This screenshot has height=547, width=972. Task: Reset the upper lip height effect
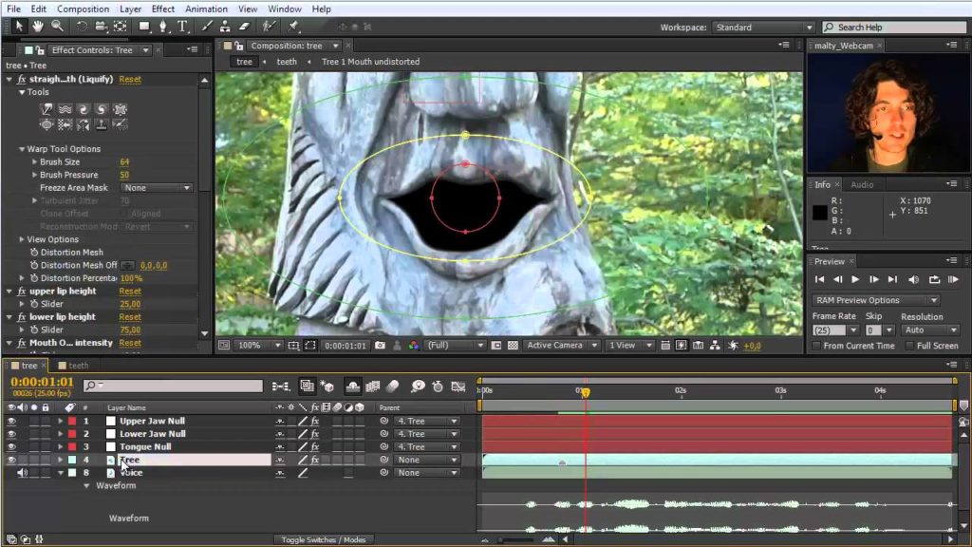[129, 291]
